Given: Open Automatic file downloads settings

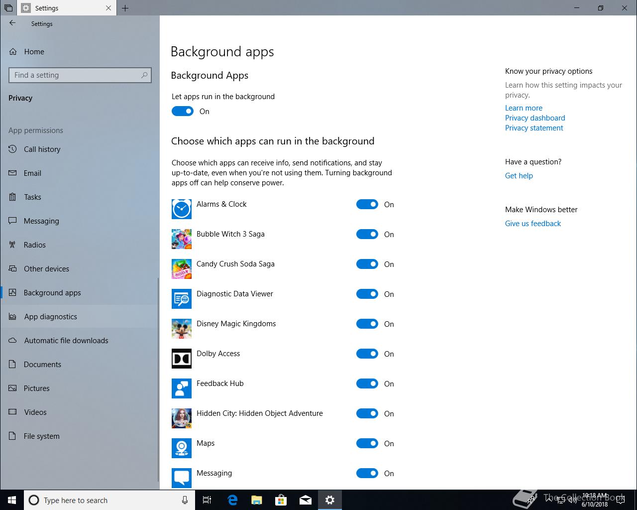Looking at the screenshot, I should click(66, 341).
